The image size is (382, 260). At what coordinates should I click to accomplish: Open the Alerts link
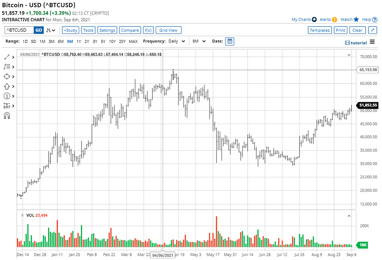click(x=325, y=19)
